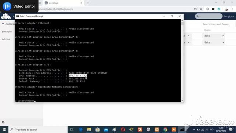This screenshot has height=133, width=236.
Task: Click the Wireless LAN adapter WiFi heading
Action: point(33,65)
